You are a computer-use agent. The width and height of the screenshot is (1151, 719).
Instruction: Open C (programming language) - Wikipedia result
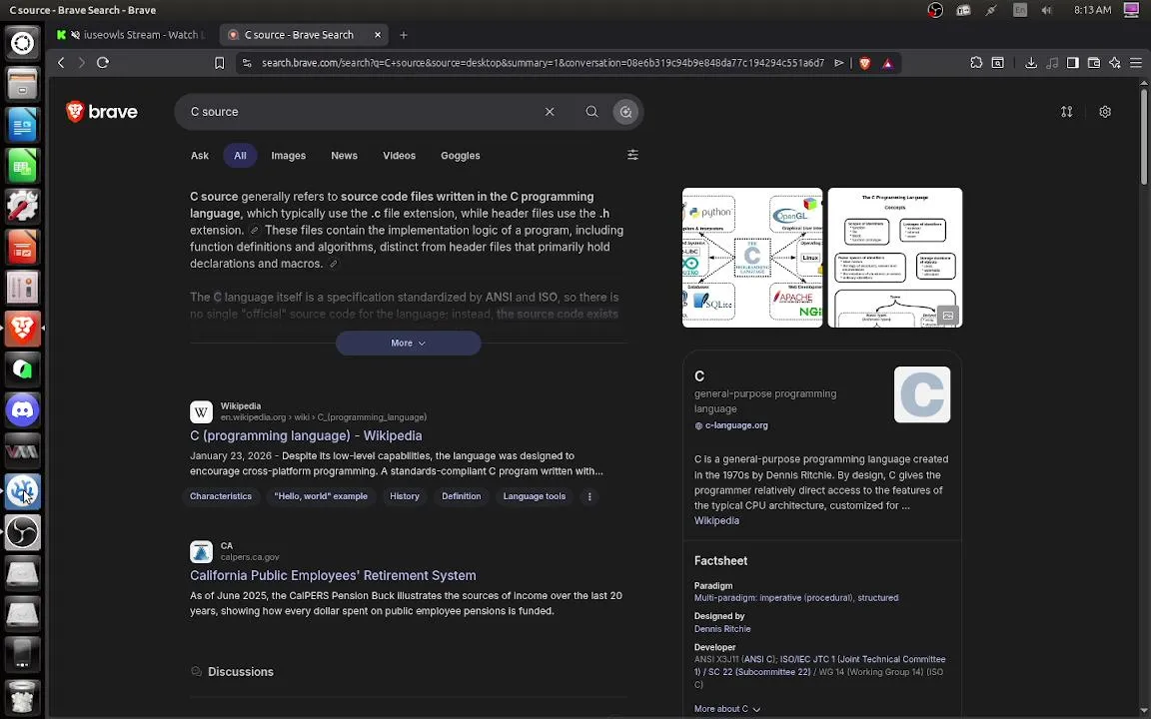[306, 435]
